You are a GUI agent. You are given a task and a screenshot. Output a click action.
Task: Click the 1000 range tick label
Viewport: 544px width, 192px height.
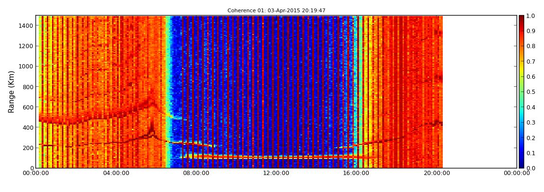(26, 67)
